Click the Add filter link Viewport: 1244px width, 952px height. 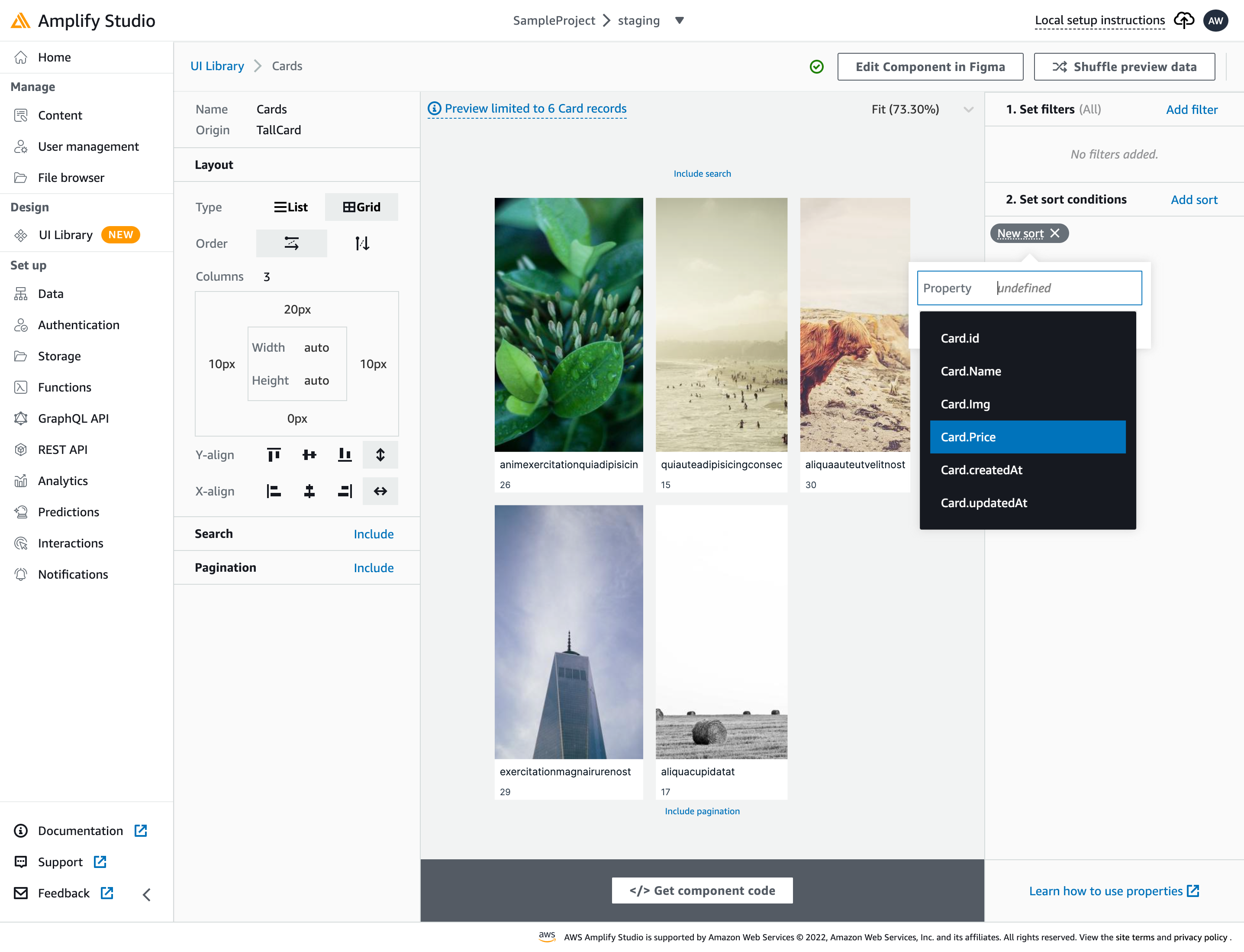(x=1191, y=110)
